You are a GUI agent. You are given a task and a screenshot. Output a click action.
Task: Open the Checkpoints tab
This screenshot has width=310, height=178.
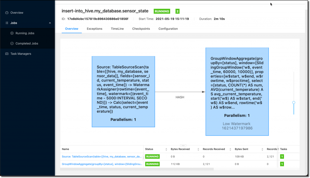[141, 29]
